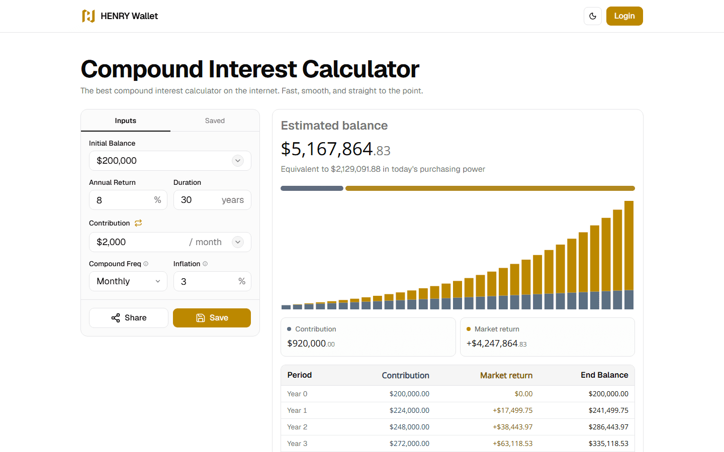
Task: Click the Save button
Action: point(212,318)
